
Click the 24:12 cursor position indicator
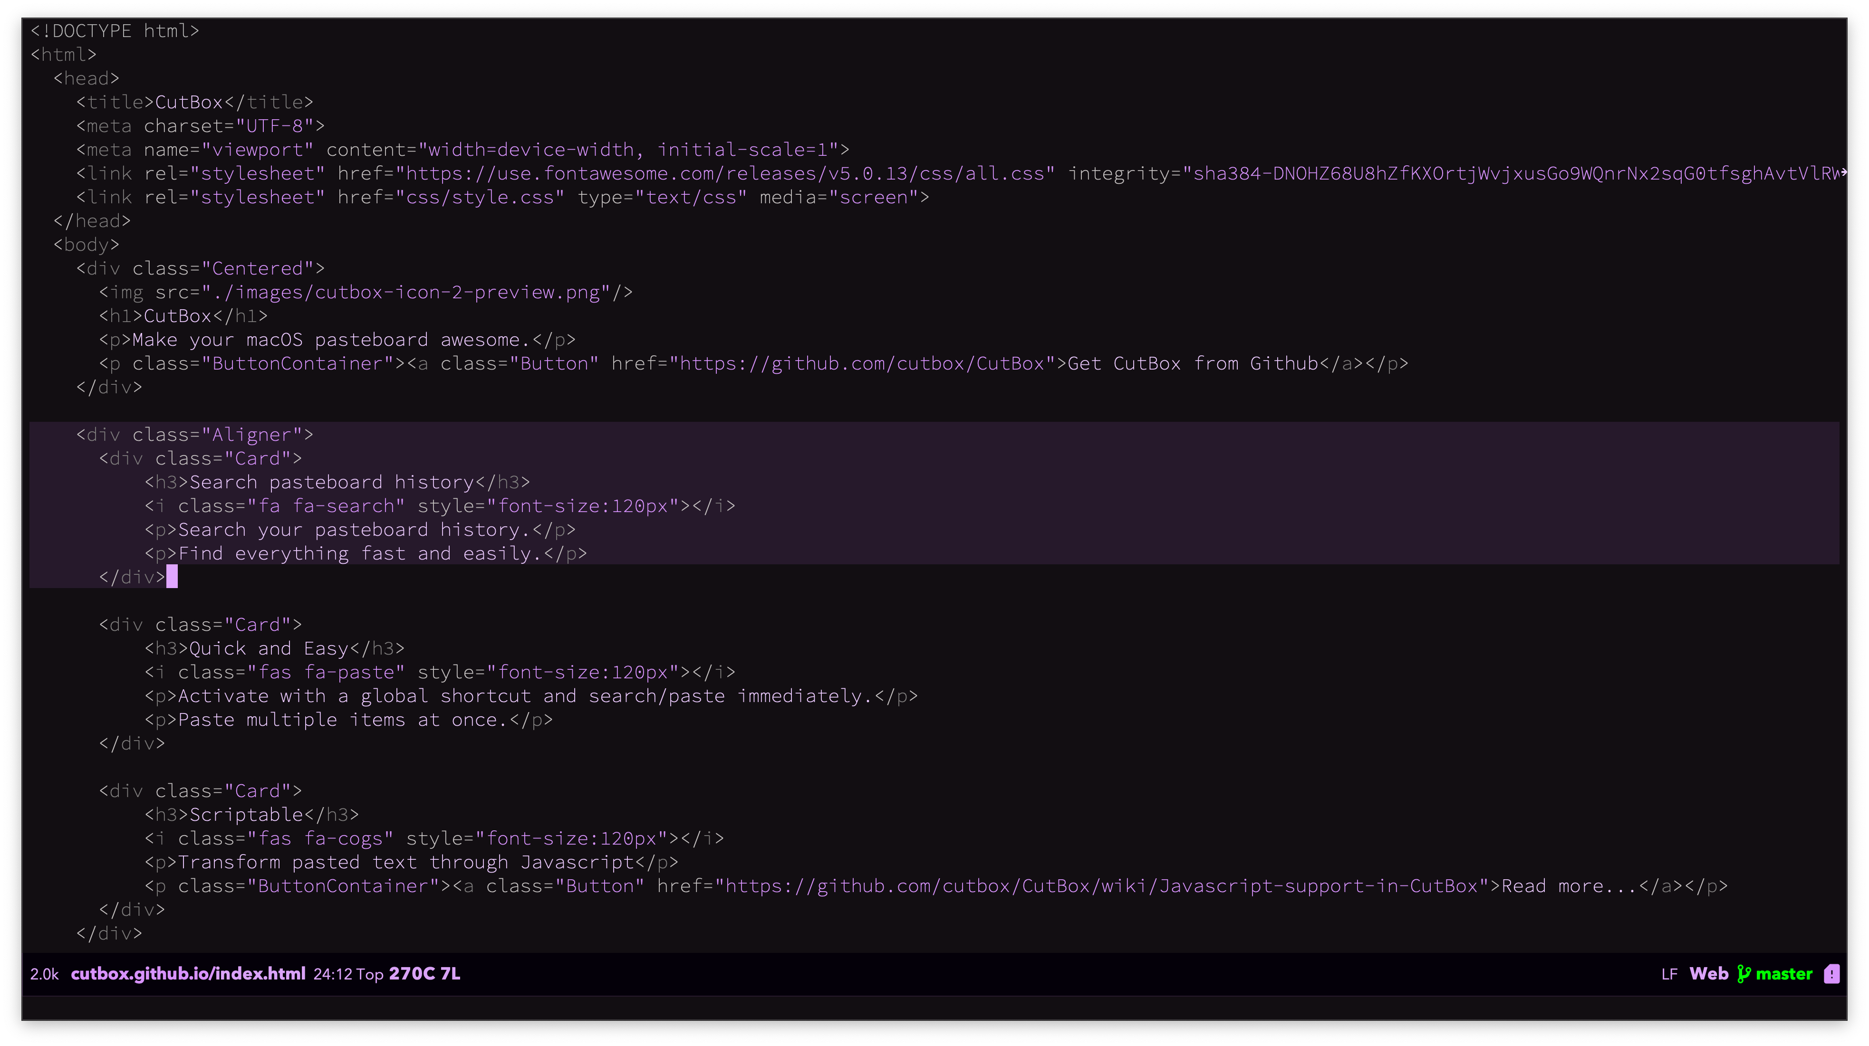click(332, 973)
